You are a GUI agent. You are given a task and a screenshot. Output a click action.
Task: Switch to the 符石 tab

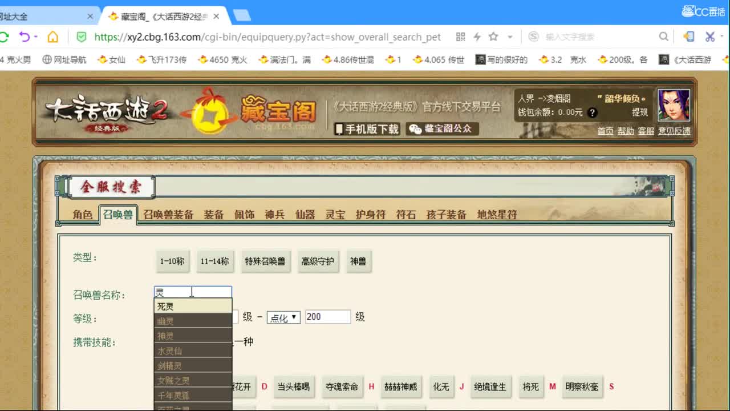[x=406, y=215]
